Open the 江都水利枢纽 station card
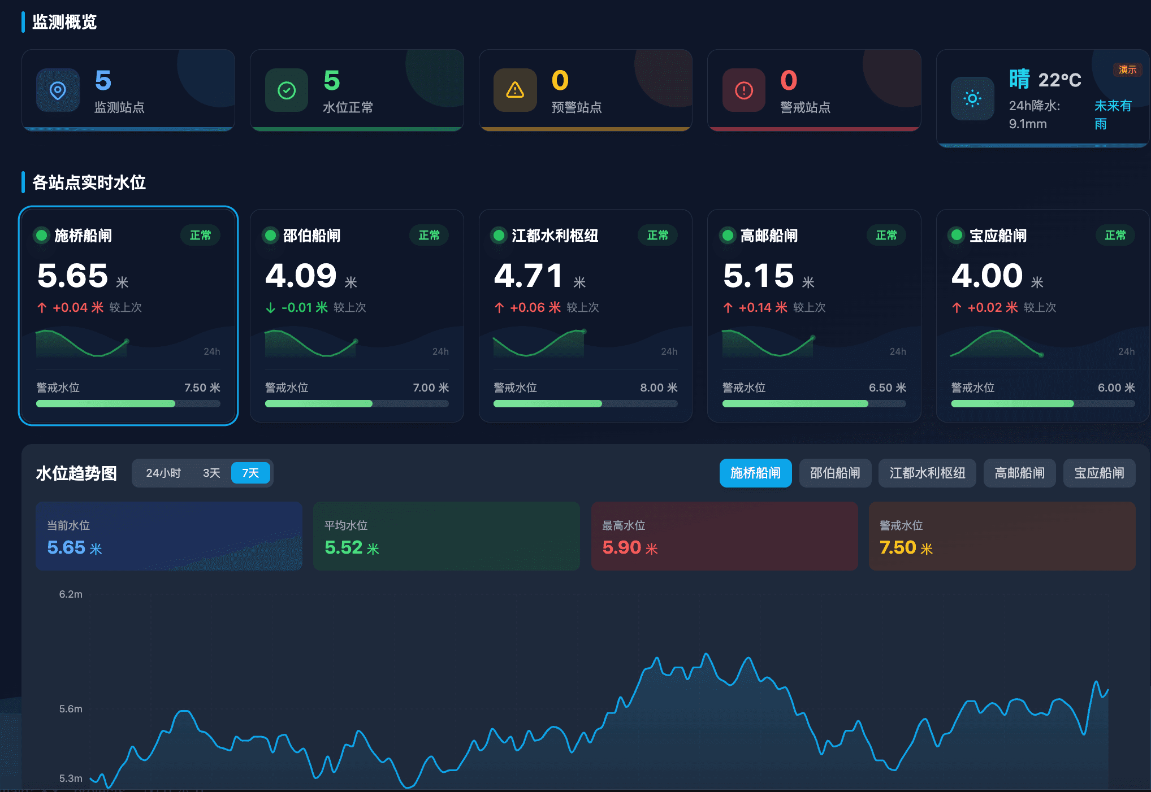The width and height of the screenshot is (1151, 792). point(585,315)
